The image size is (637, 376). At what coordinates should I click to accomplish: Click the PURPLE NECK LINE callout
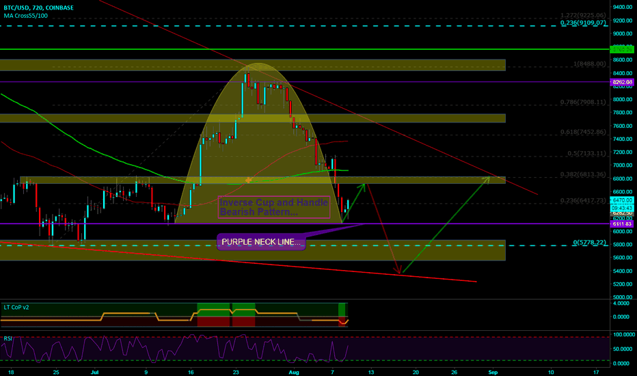[261, 242]
